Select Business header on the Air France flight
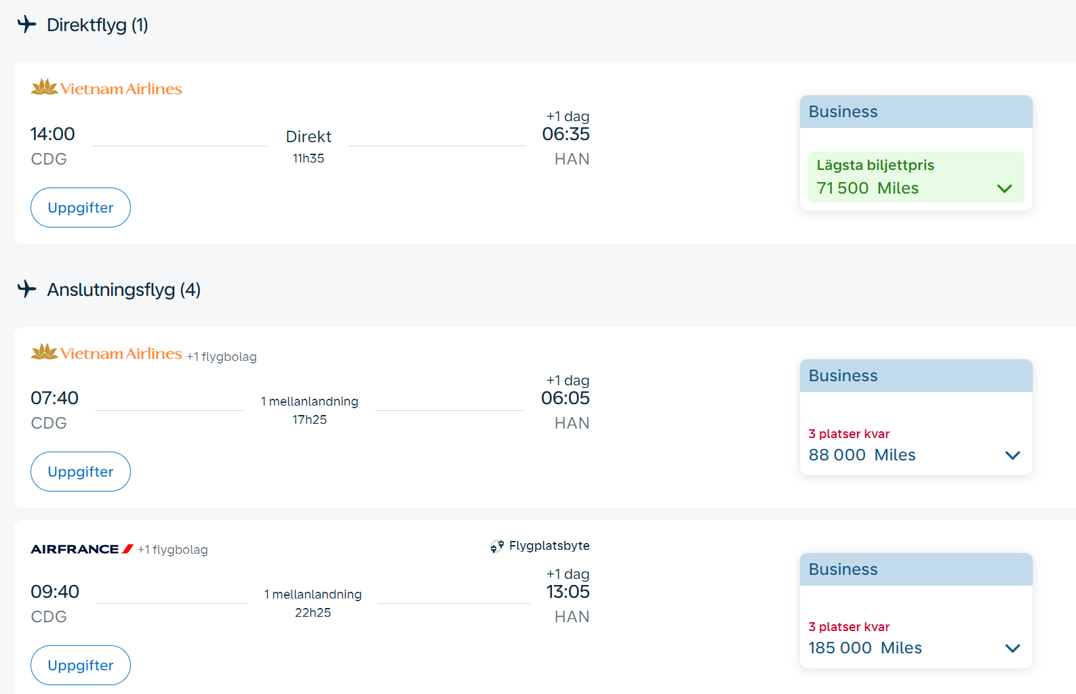 (x=915, y=569)
